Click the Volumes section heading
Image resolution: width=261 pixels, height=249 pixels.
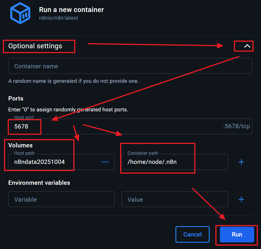point(20,145)
